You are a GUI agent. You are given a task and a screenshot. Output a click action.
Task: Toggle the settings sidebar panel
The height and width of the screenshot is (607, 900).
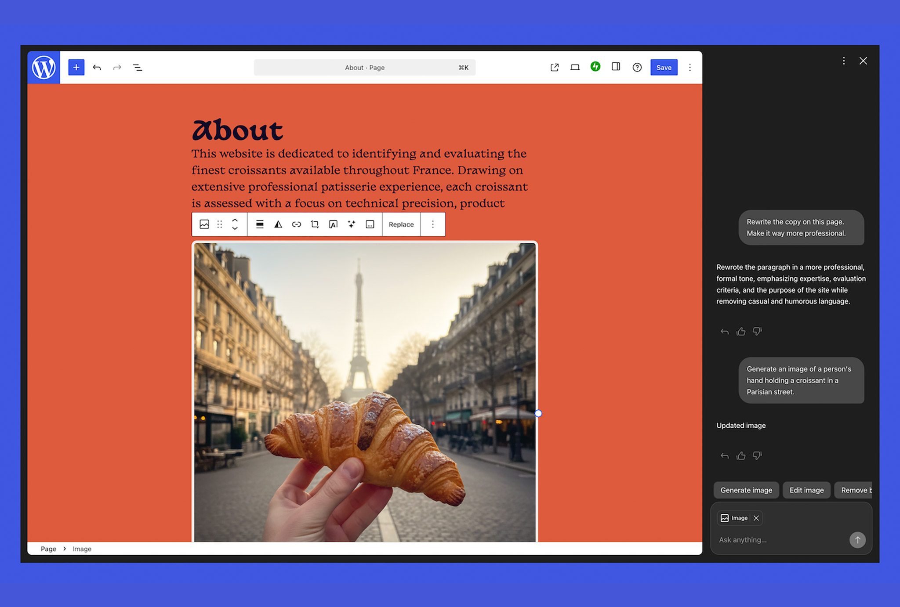tap(616, 67)
